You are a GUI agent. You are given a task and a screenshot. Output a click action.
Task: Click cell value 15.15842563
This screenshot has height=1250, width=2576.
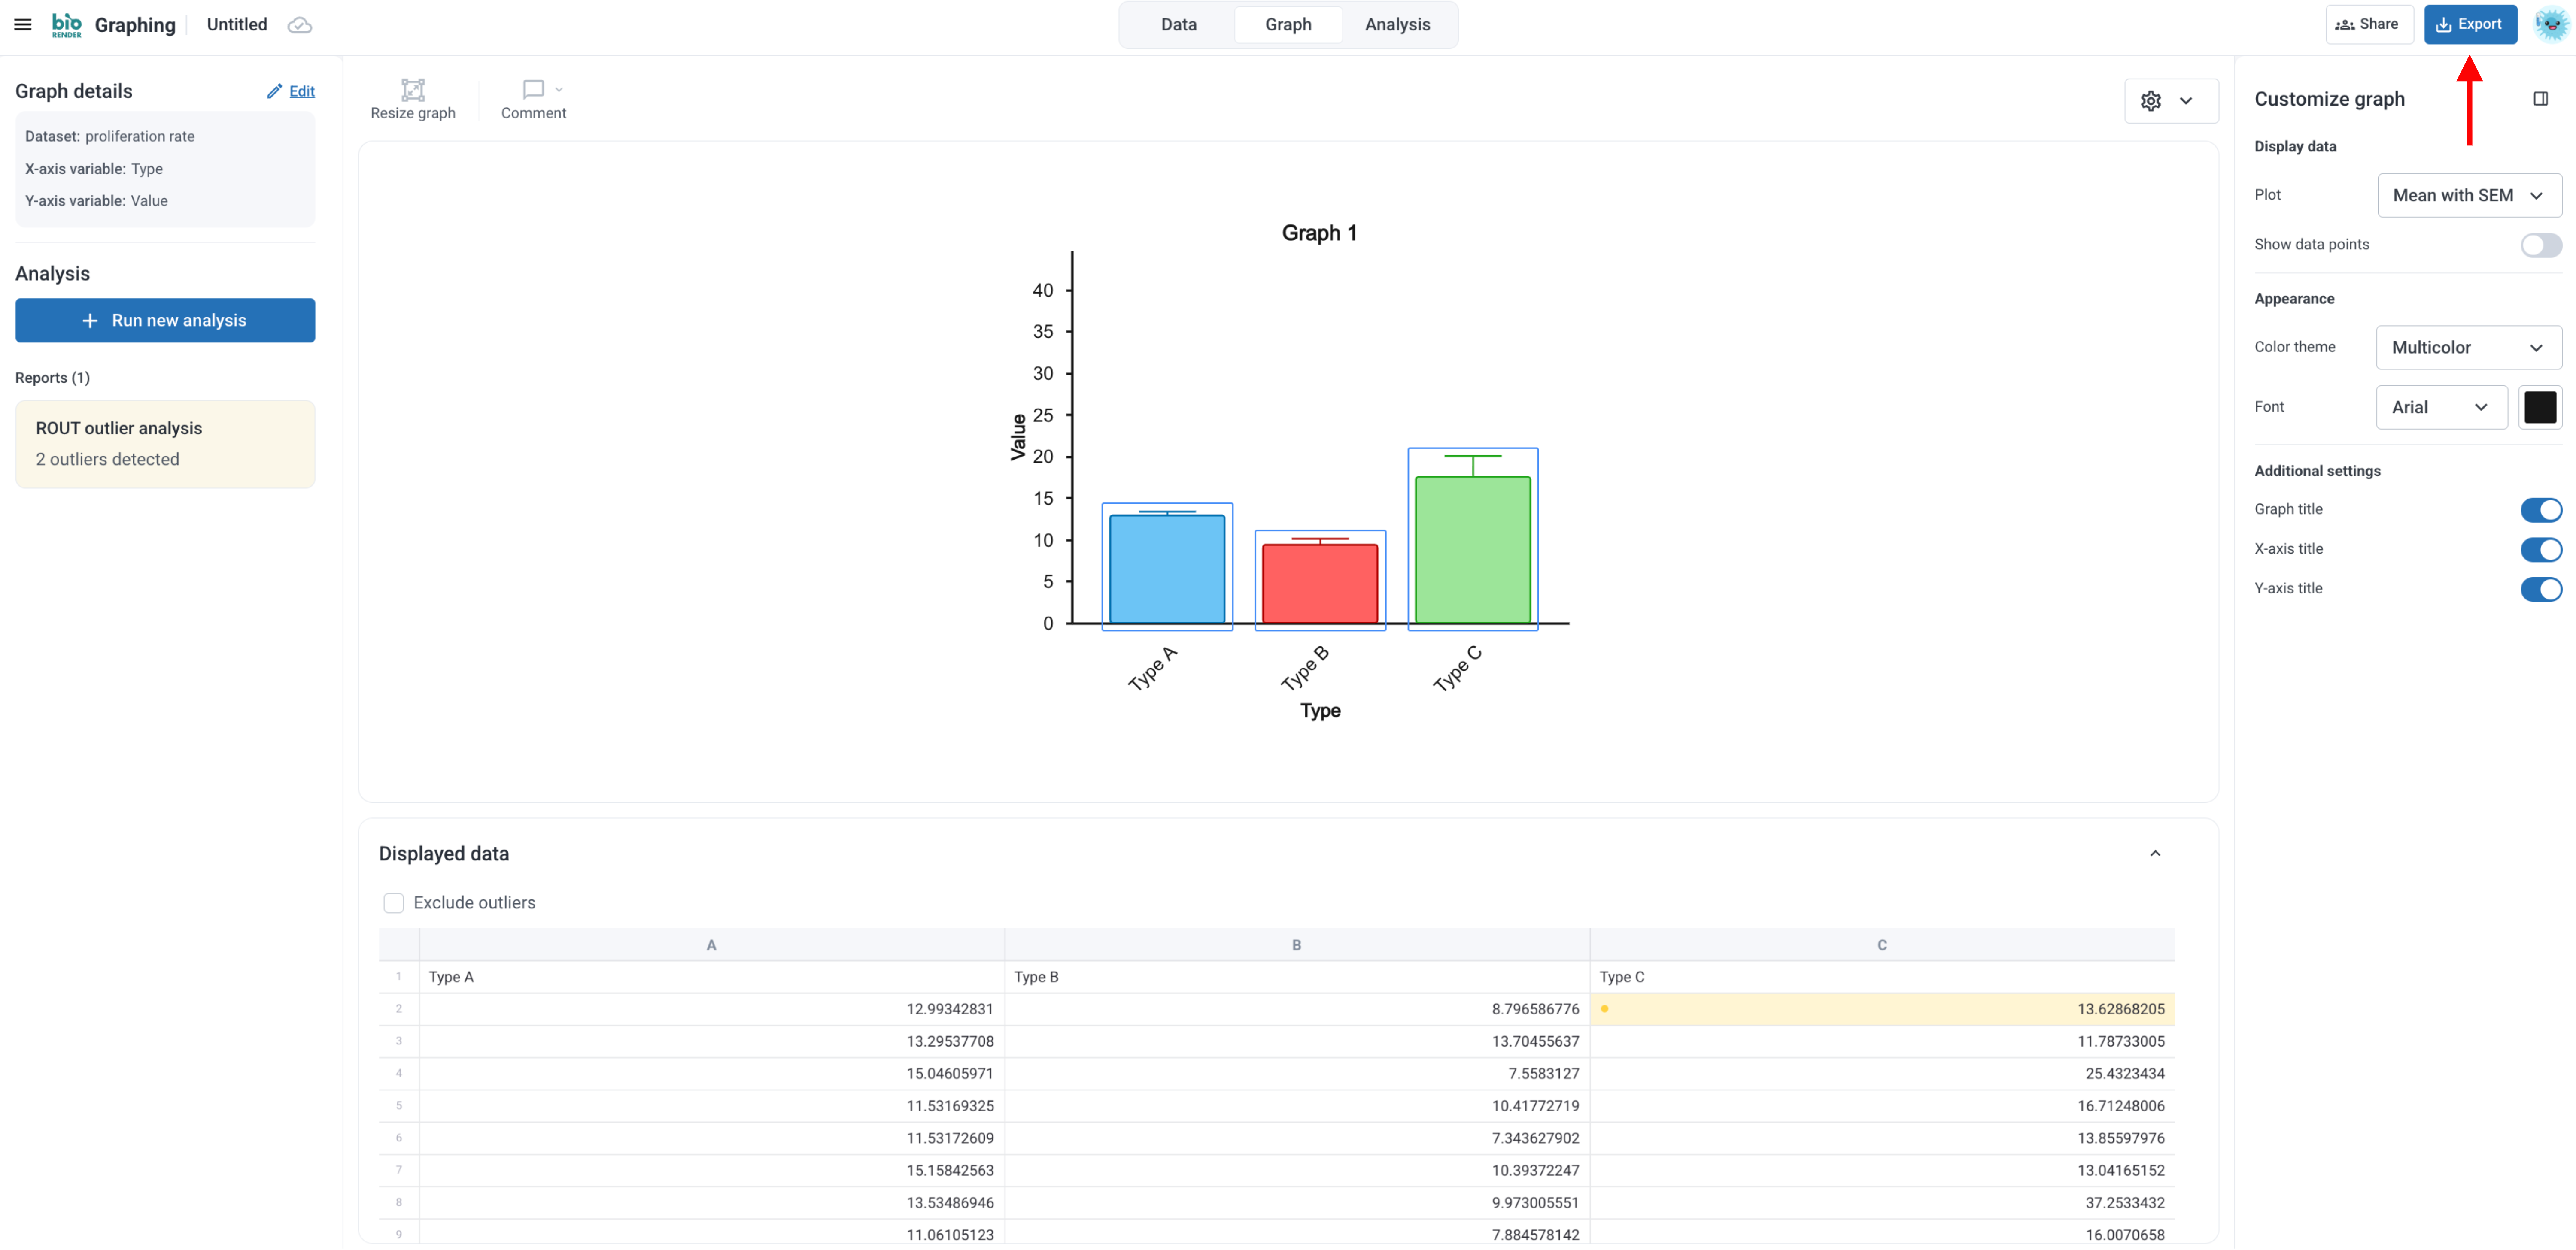(711, 1170)
